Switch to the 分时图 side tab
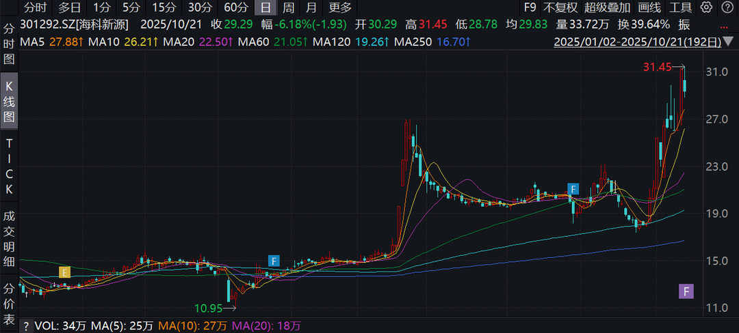The width and height of the screenshot is (739, 333). 9,43
